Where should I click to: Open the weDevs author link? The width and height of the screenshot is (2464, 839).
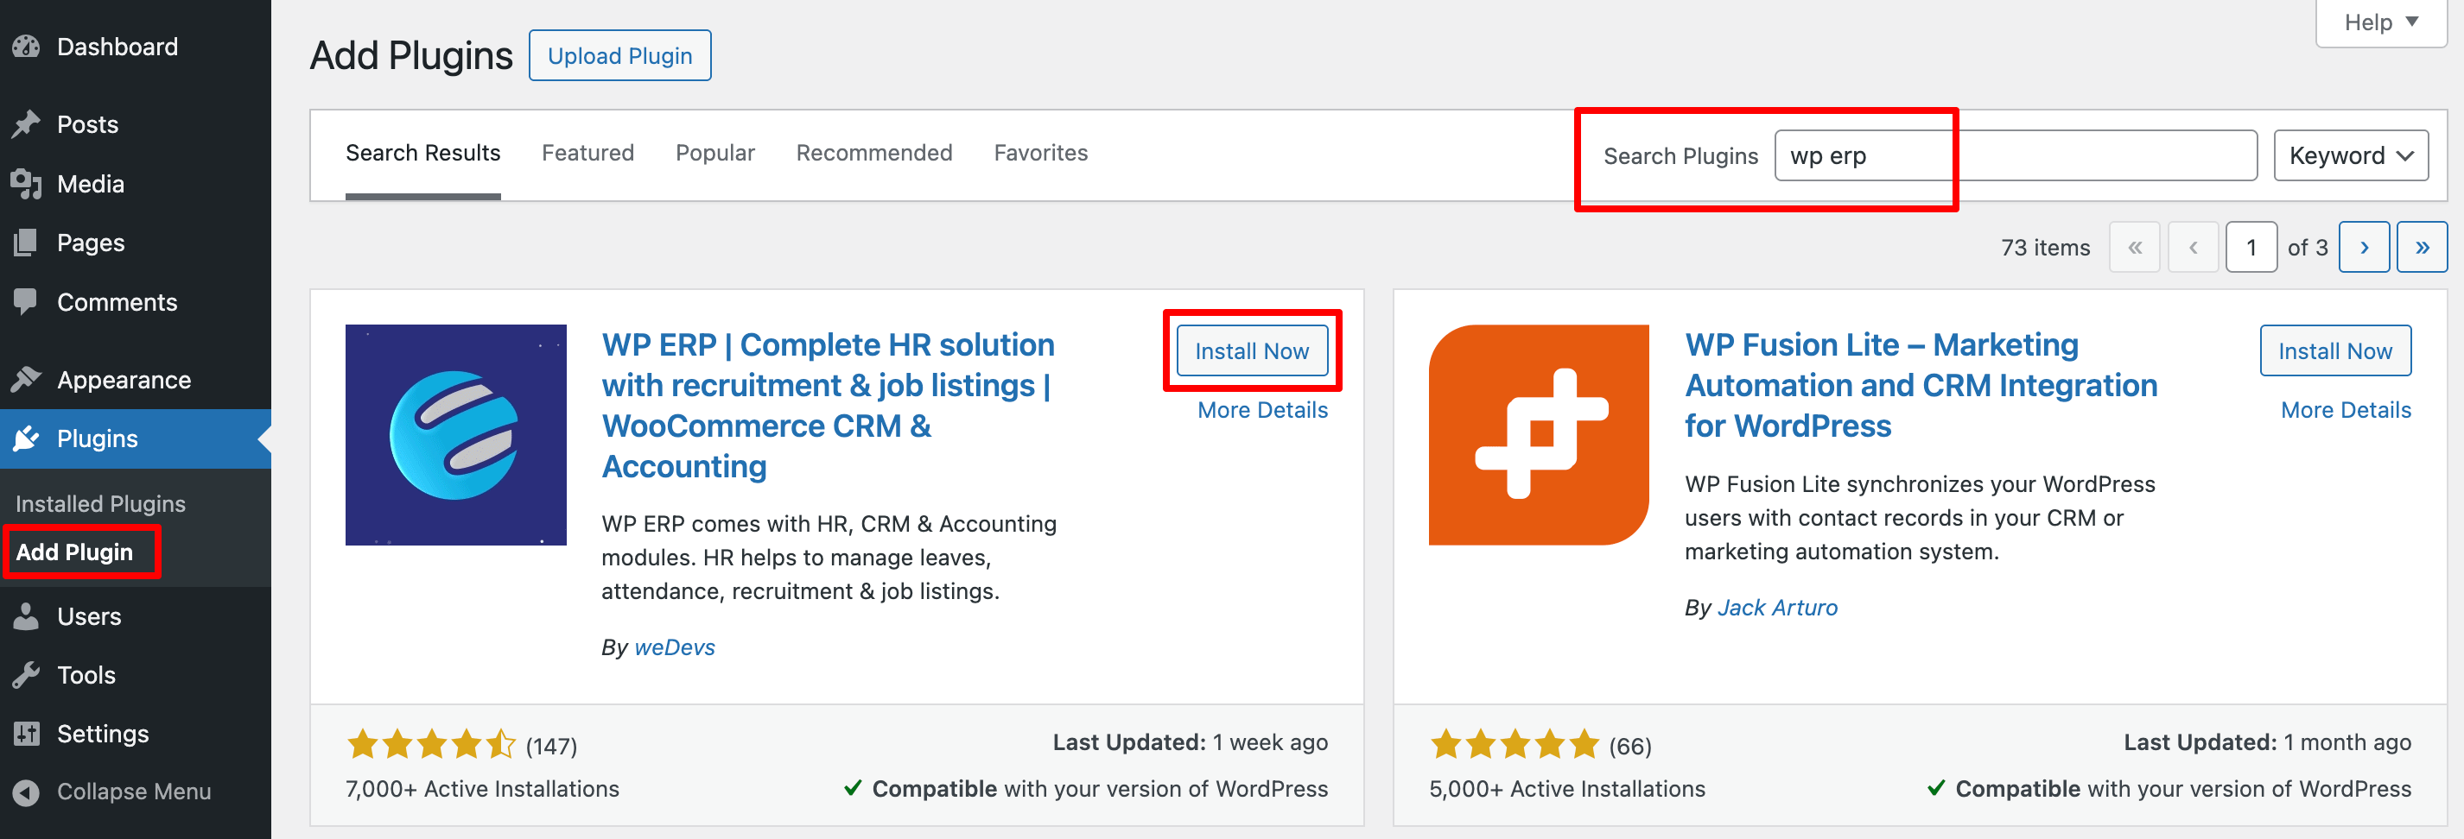click(675, 647)
